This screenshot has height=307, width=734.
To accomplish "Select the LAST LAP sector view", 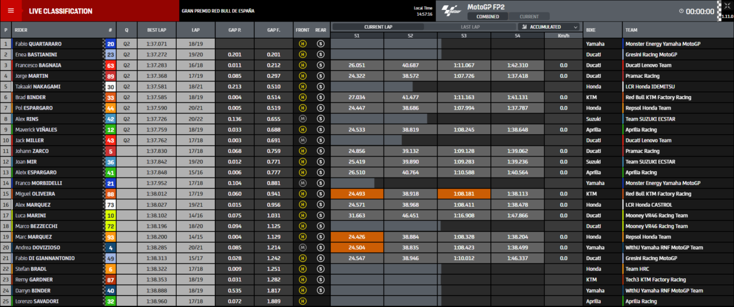I will click(470, 27).
